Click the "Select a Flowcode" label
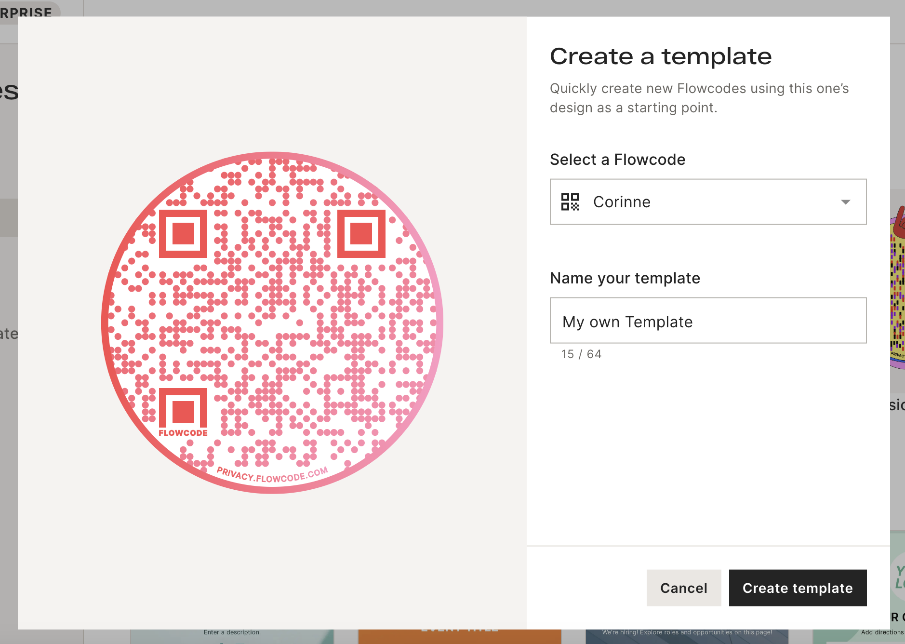 tap(618, 160)
